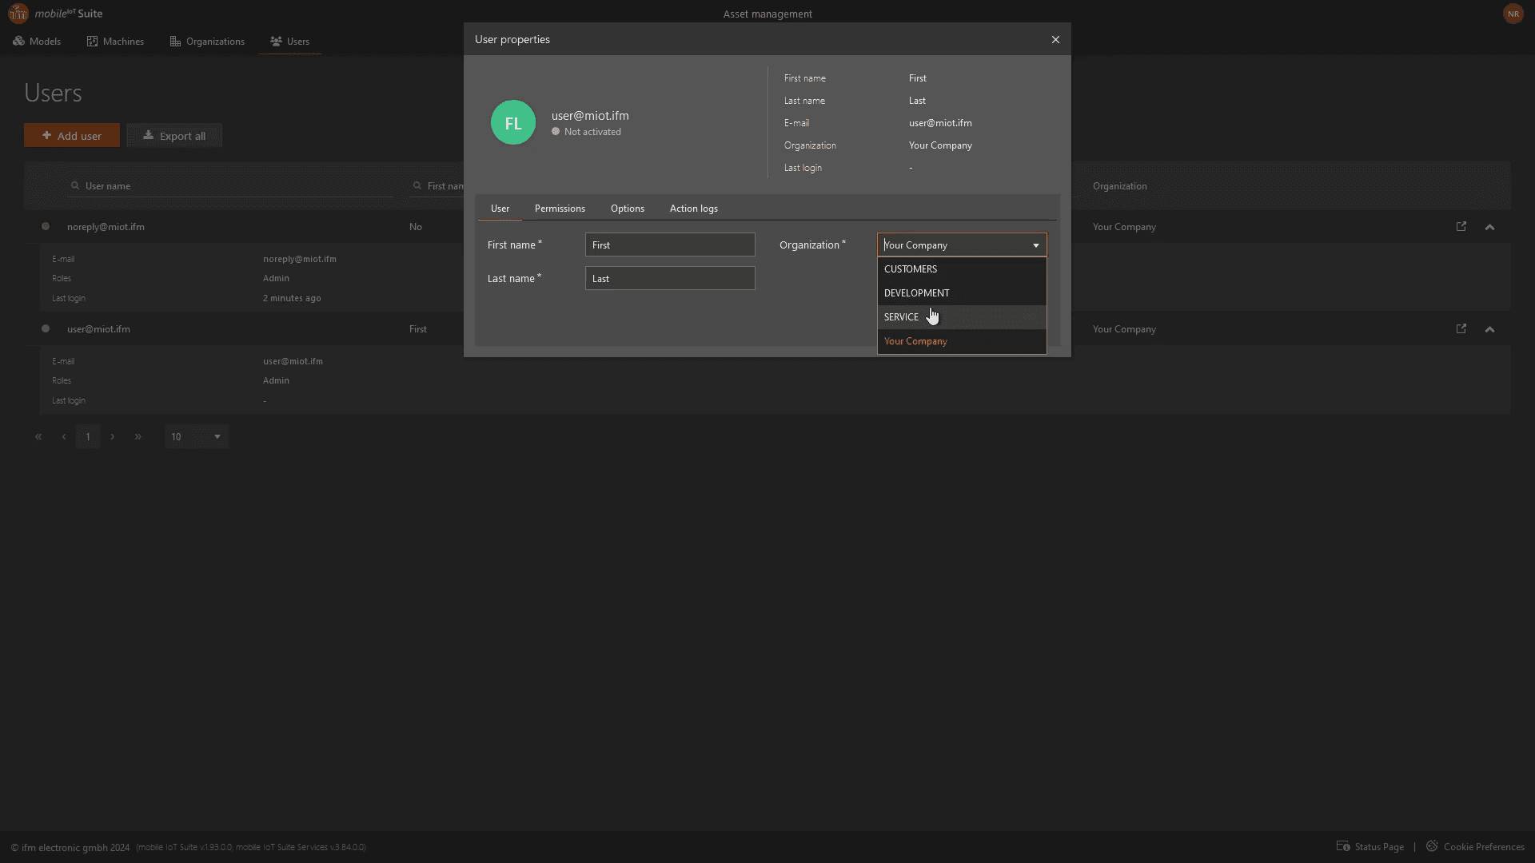This screenshot has width=1535, height=863.
Task: Click the Last name input field
Action: 669,279
